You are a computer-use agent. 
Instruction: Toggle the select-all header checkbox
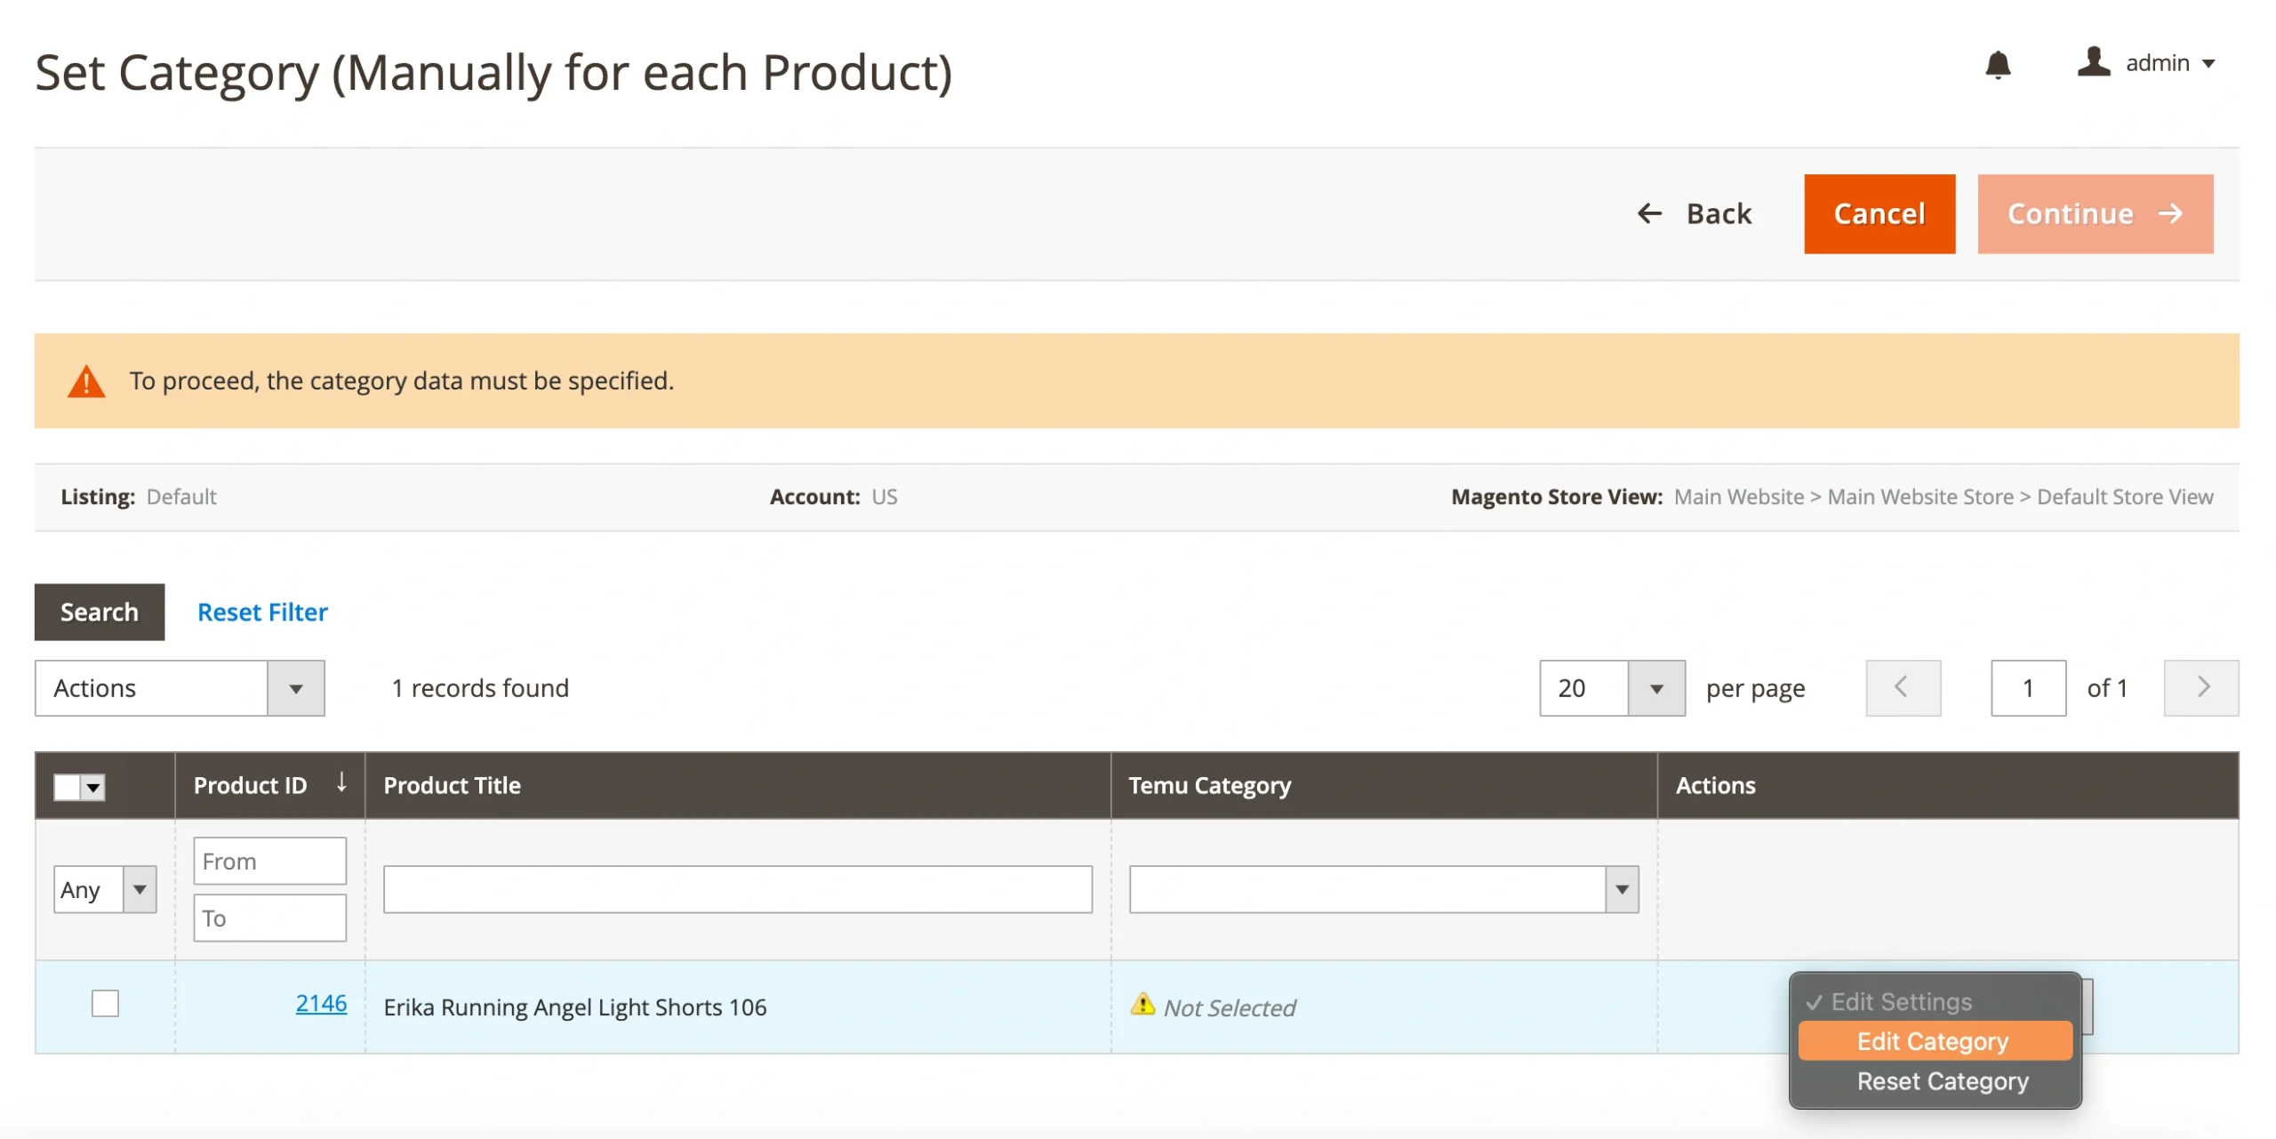[68, 787]
